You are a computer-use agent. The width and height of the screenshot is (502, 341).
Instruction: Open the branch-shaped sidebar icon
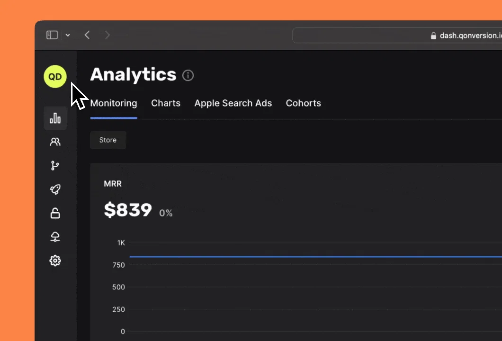55,166
